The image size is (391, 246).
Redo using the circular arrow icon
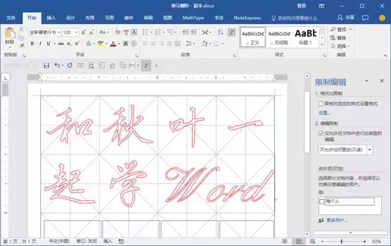(x=70, y=66)
